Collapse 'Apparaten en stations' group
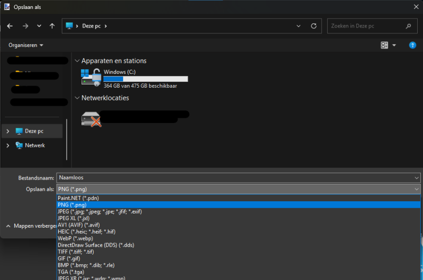This screenshot has height=280, width=423. click(x=77, y=61)
